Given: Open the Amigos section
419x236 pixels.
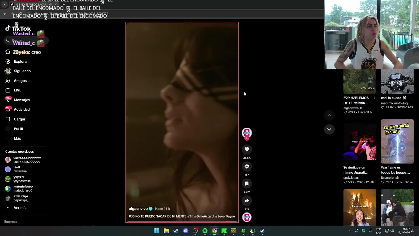Looking at the screenshot, I should click(x=20, y=81).
